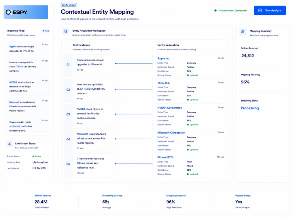Open the Entity Engine tag
Screen dimensions: 295x221
(69, 5)
